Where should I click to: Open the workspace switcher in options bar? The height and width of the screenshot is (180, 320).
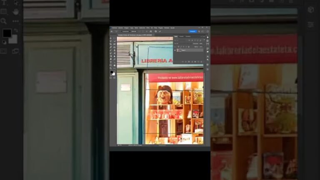(x=202, y=31)
